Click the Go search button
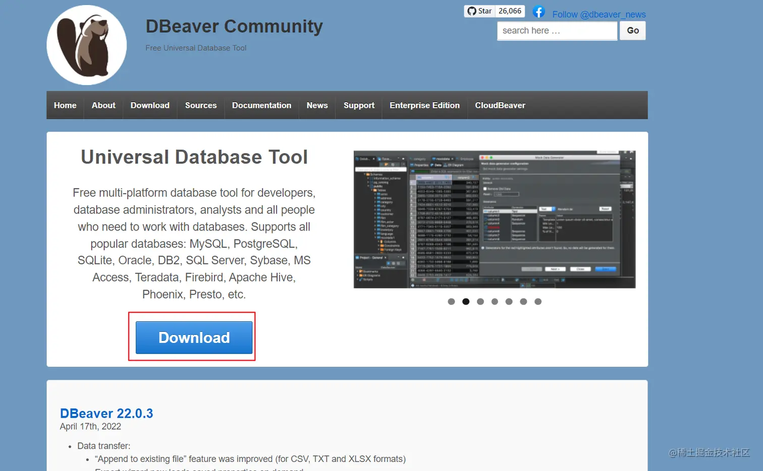This screenshot has height=471, width=763. point(633,31)
